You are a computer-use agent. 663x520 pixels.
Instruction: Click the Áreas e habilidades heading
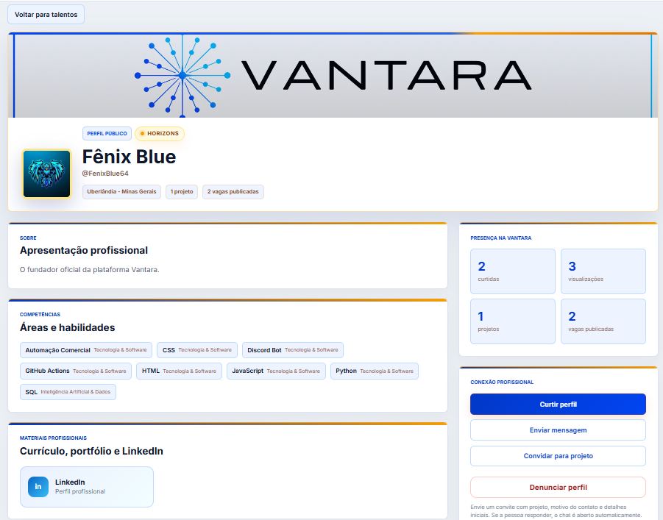(x=67, y=327)
